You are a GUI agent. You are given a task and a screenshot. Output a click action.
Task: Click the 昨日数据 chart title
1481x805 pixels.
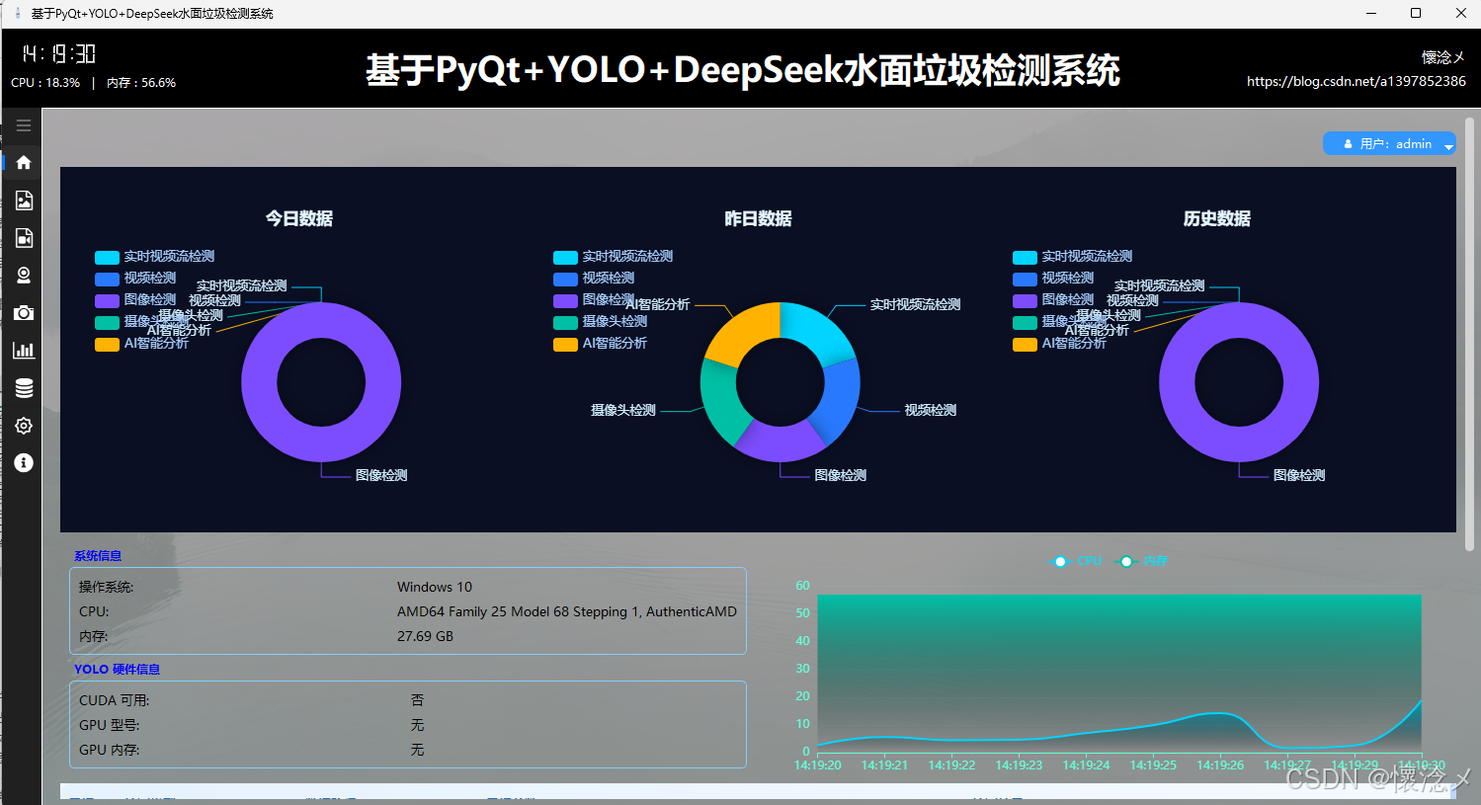pos(759,218)
